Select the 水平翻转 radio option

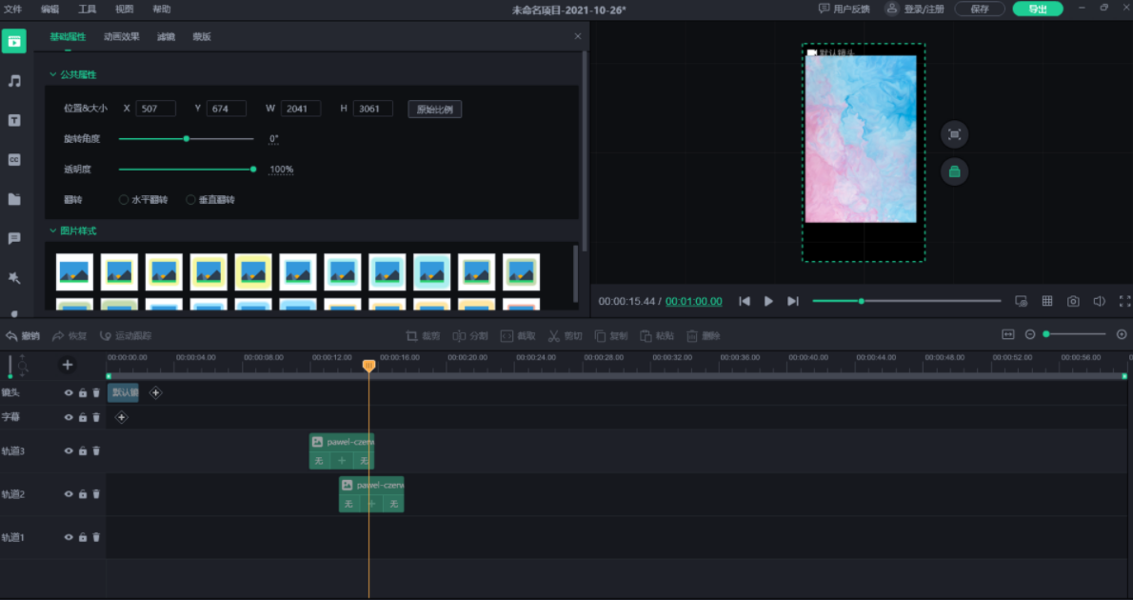click(124, 199)
